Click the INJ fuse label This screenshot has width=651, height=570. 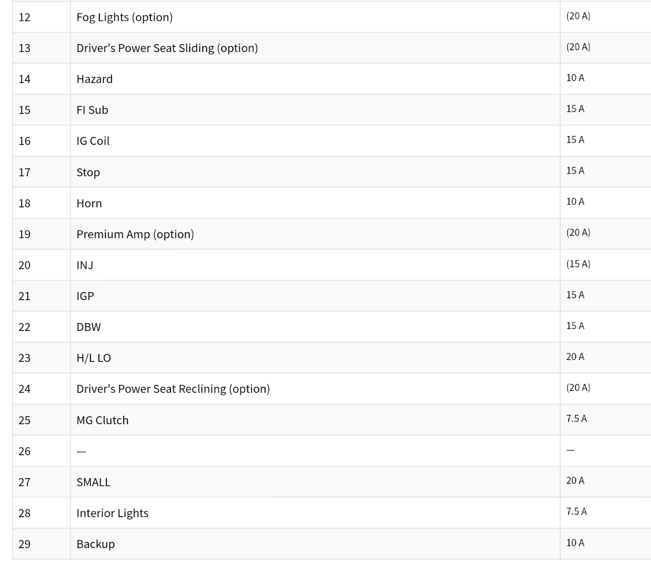(x=85, y=265)
